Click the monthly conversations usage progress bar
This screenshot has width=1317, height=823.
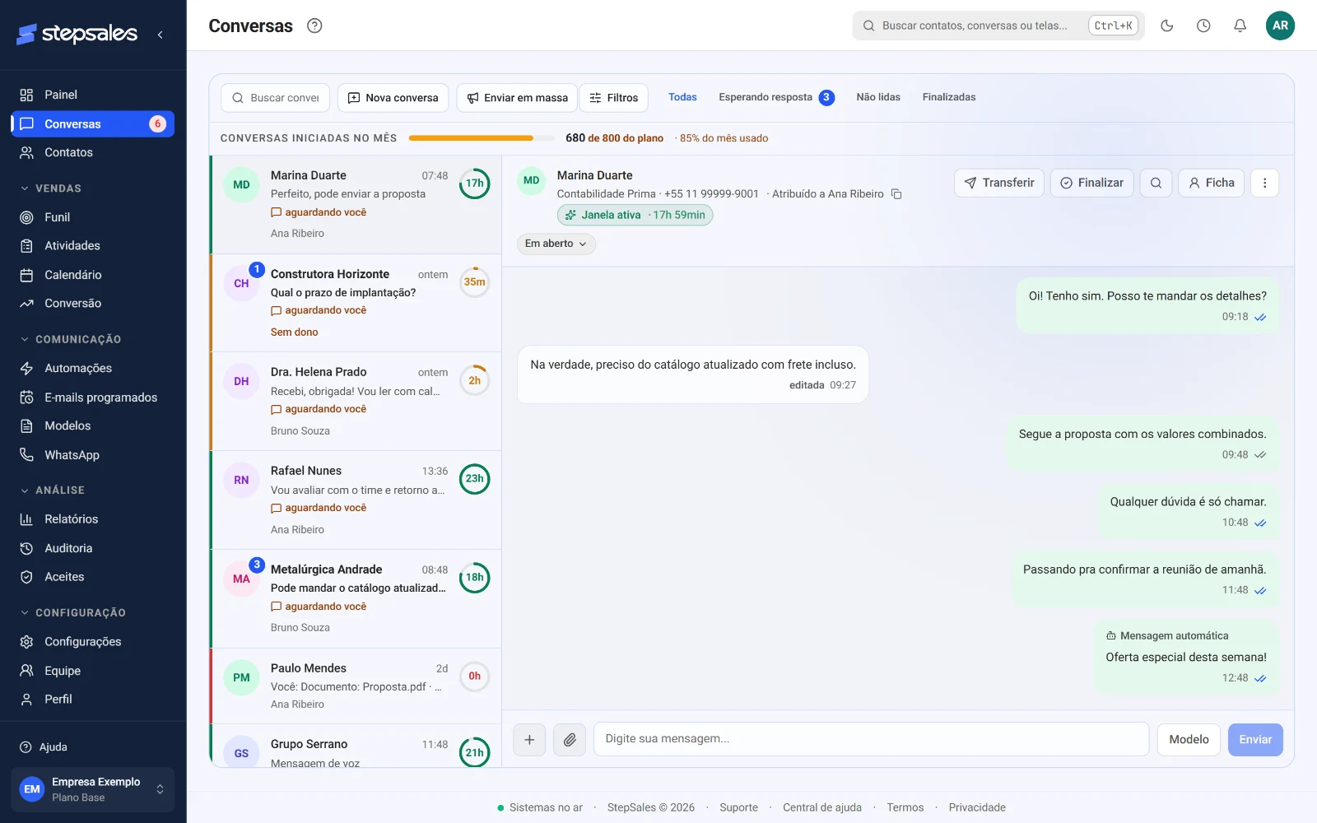point(481,138)
